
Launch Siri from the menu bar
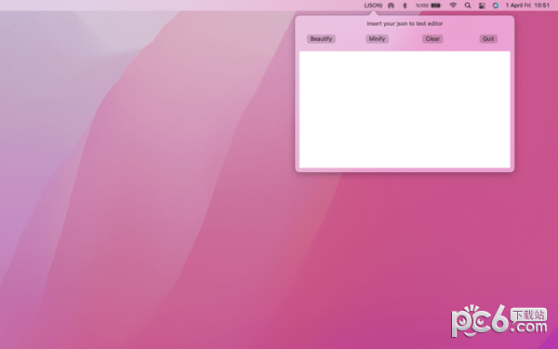[496, 6]
